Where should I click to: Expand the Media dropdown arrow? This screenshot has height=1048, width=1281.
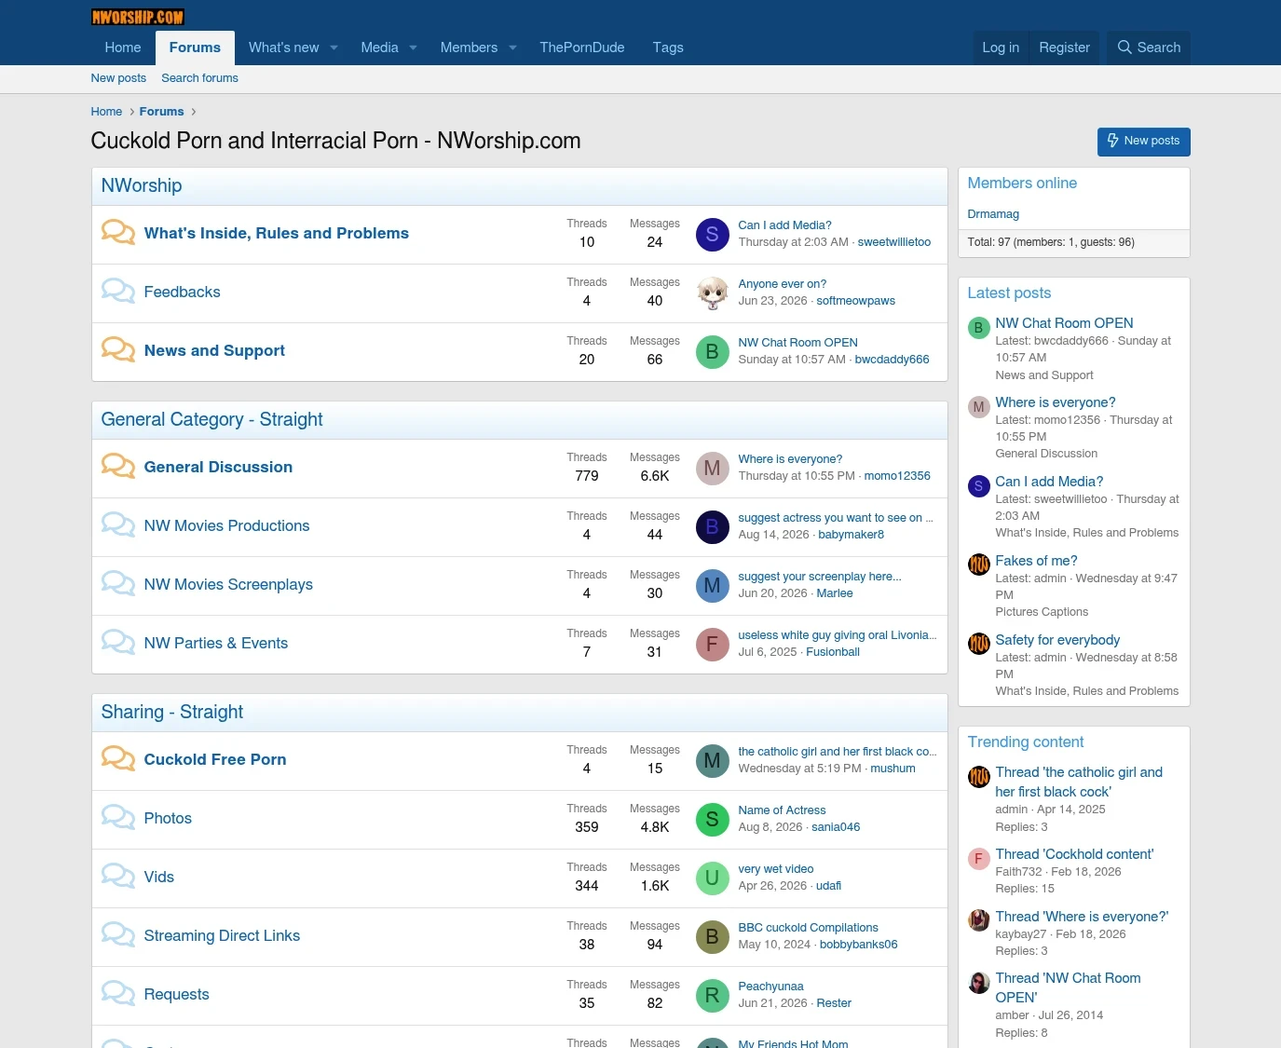(413, 48)
